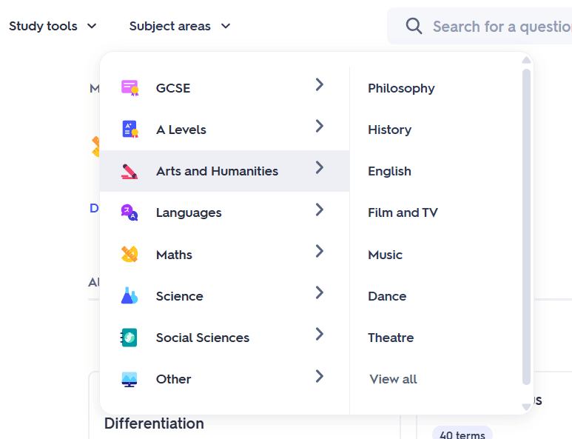Screen dimensions: 572x439
Task: Open the Philosophy subject link
Action: 401,88
